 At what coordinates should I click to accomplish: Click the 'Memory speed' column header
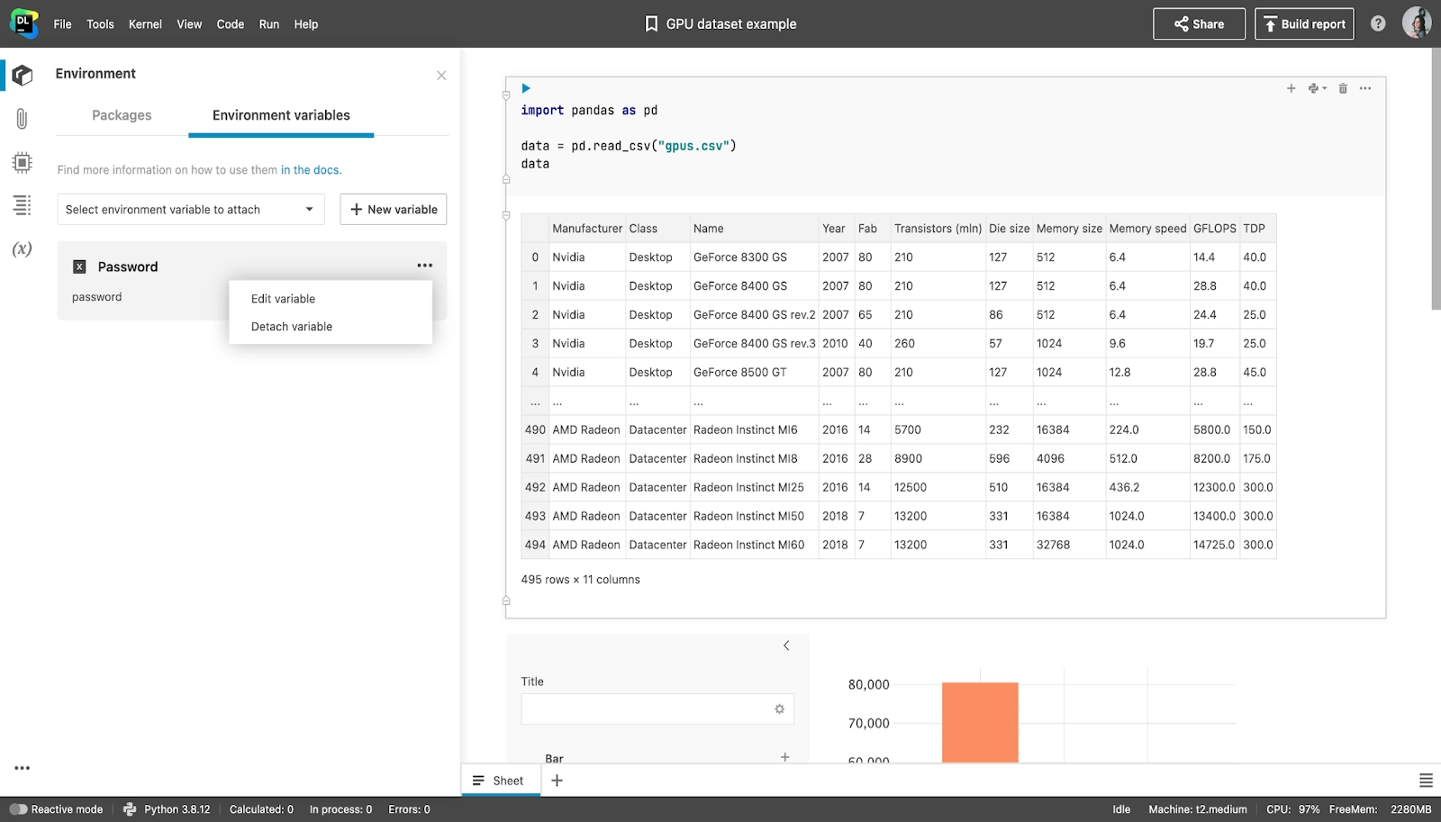[1147, 229]
